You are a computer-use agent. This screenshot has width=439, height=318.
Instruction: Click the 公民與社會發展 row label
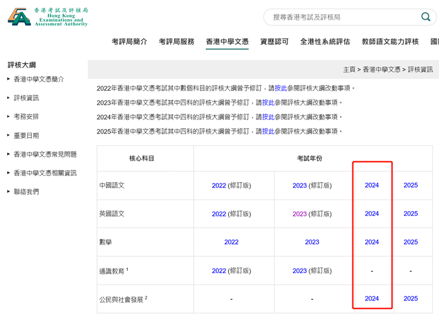click(x=121, y=300)
